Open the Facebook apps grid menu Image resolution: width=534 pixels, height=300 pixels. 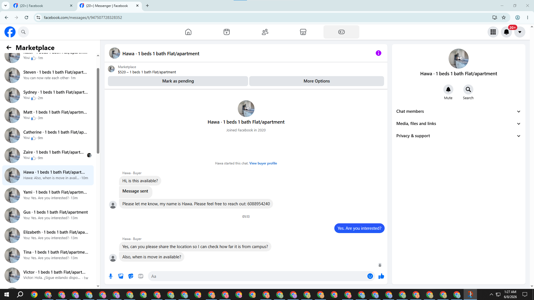tap(493, 32)
